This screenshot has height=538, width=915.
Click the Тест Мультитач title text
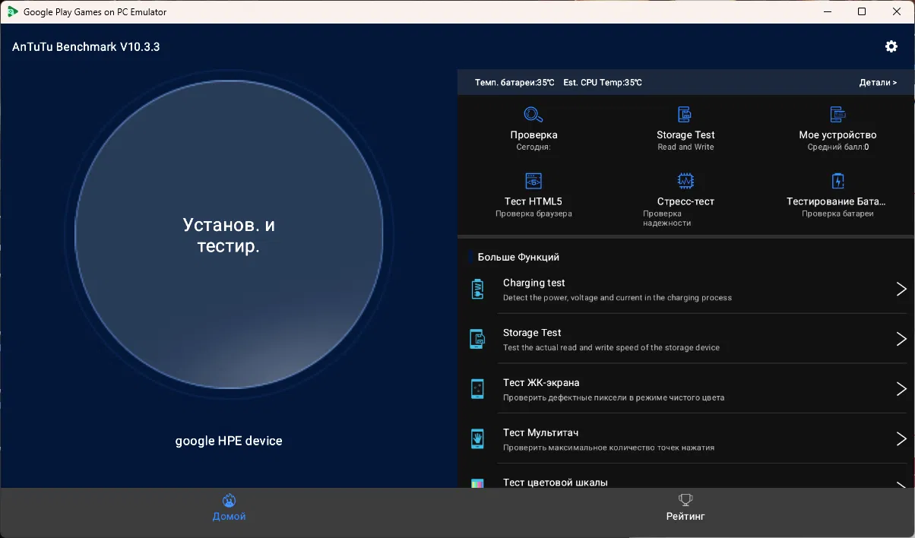(541, 432)
